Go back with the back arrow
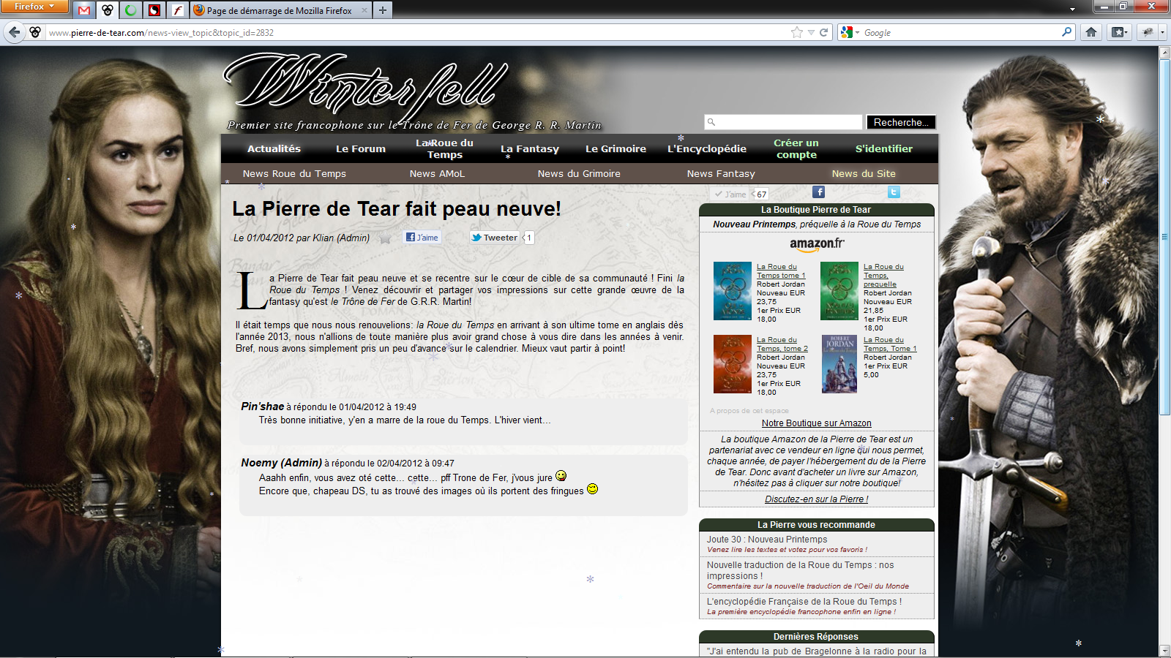This screenshot has height=658, width=1171. tap(14, 32)
